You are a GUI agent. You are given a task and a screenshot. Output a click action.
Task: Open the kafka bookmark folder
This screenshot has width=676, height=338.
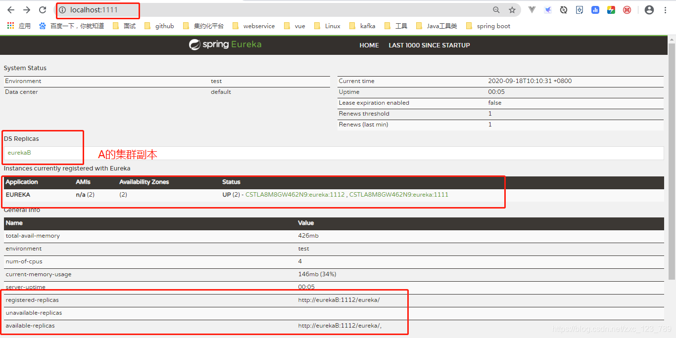[x=362, y=26]
